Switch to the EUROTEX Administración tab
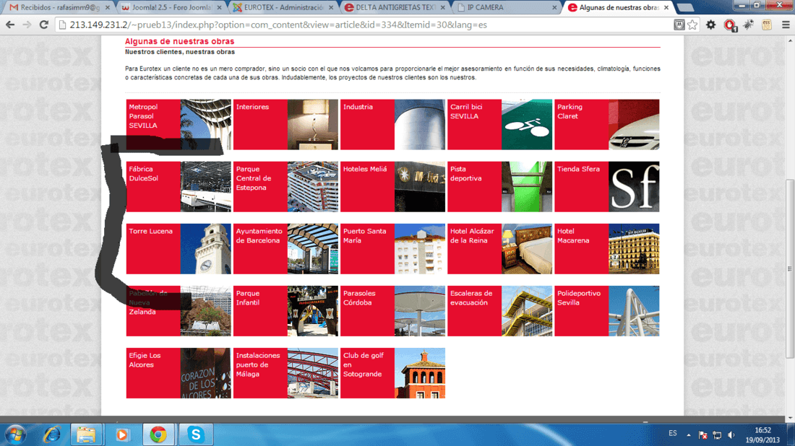The width and height of the screenshot is (795, 446). click(283, 8)
